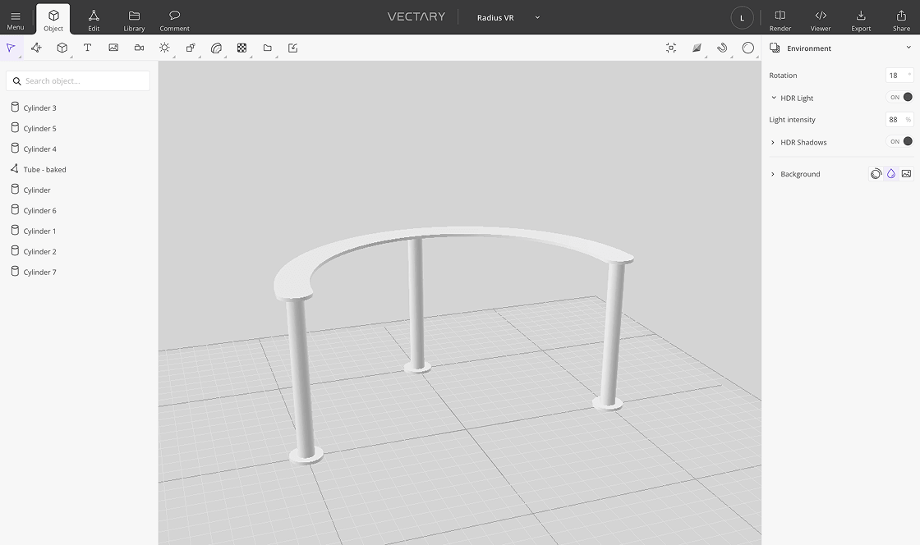Select the Text tool
This screenshot has width=920, height=545.
[x=87, y=48]
